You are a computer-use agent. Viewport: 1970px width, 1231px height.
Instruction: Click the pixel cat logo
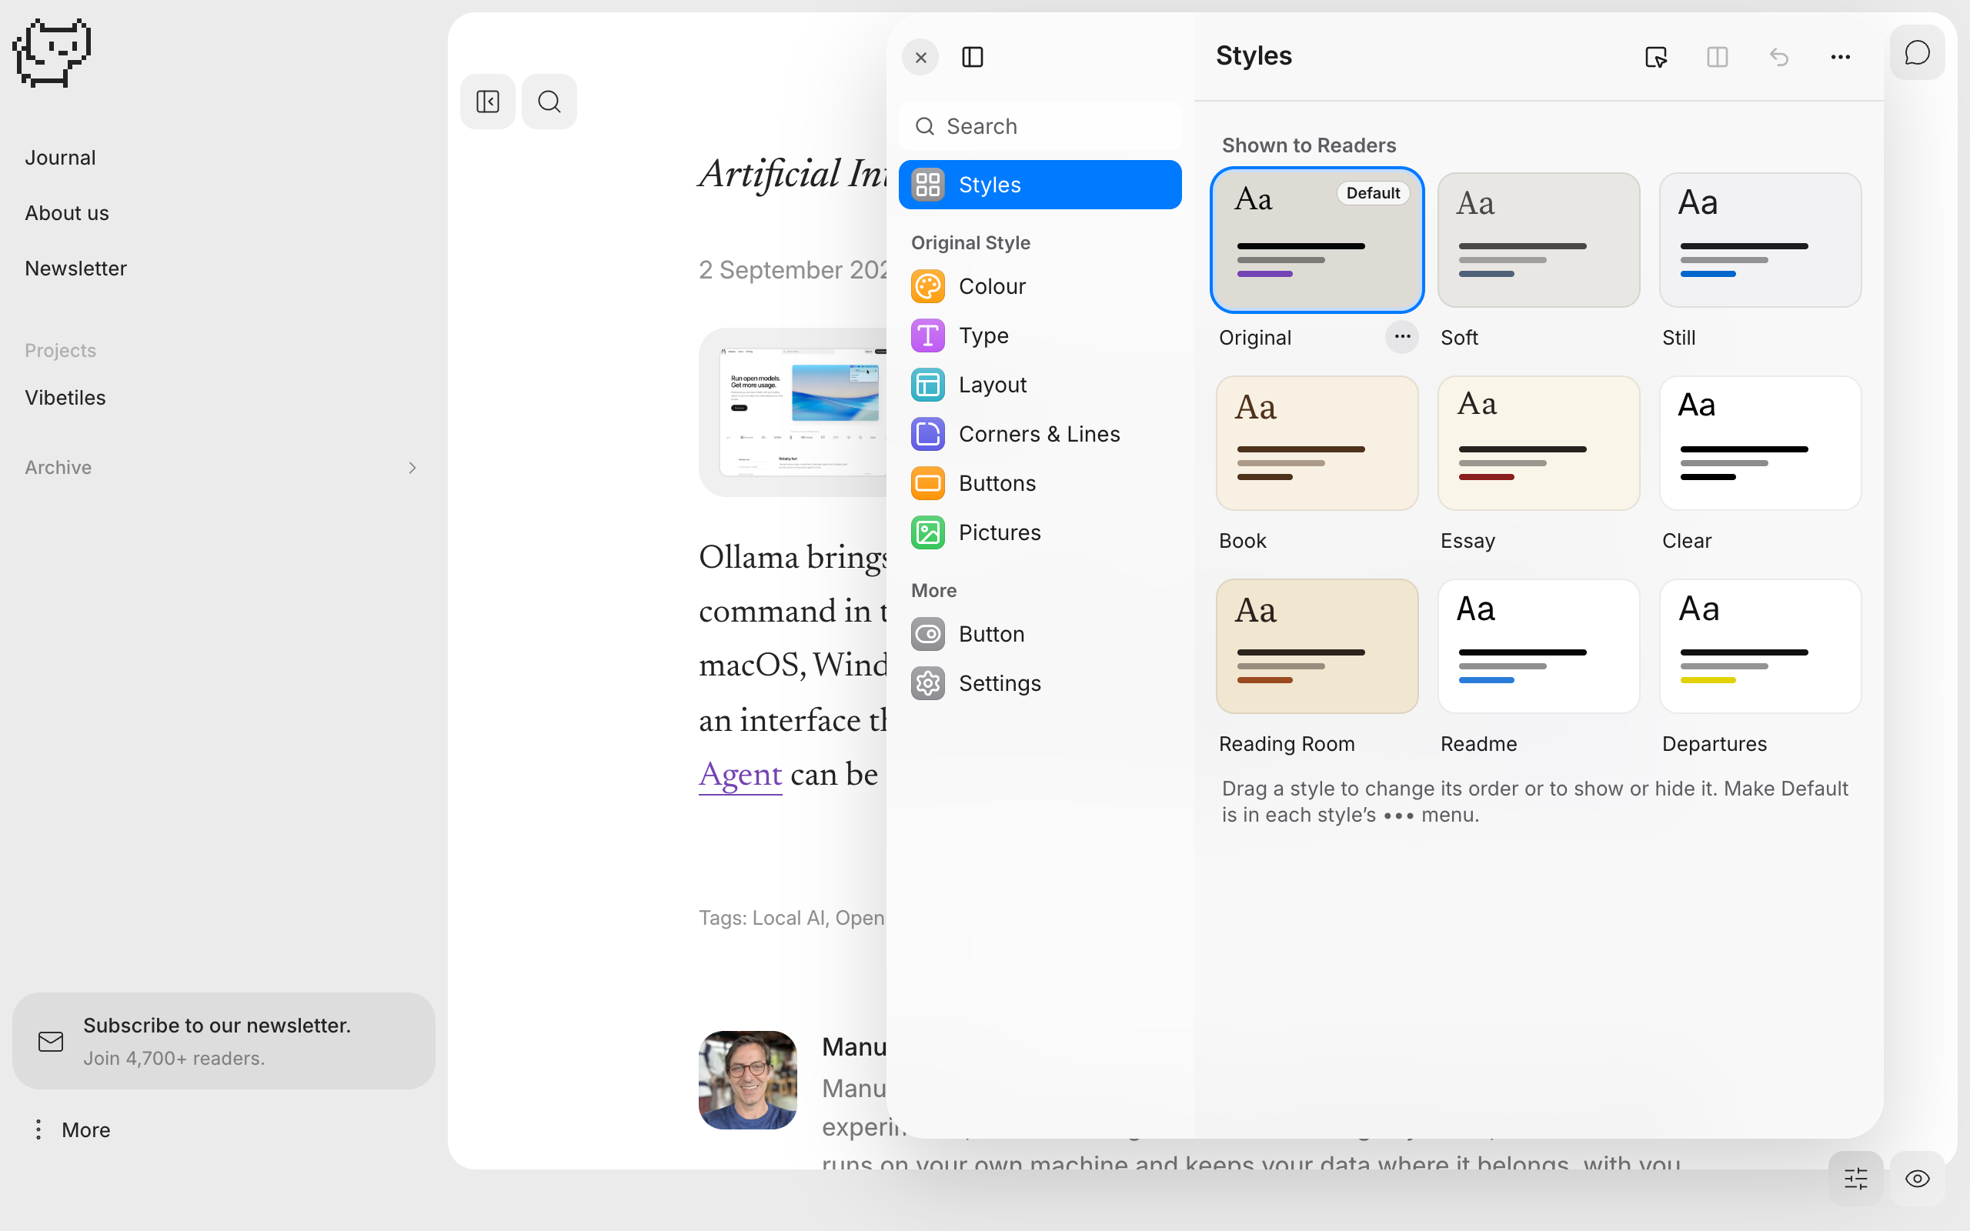pyautogui.click(x=52, y=53)
